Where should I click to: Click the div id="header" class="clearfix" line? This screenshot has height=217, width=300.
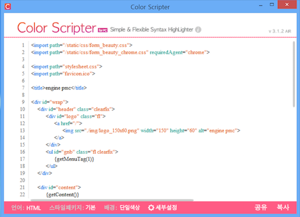[x=76, y=109]
